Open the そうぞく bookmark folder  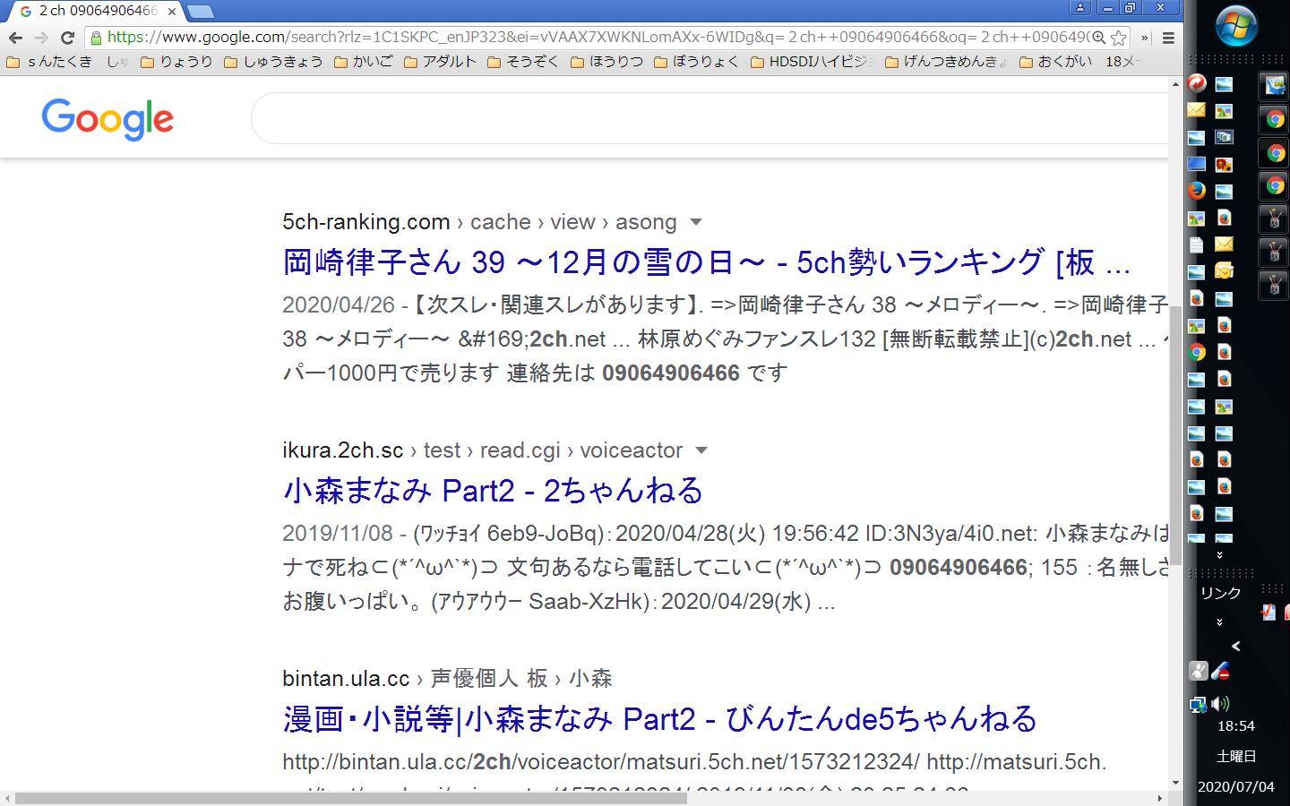[x=523, y=62]
